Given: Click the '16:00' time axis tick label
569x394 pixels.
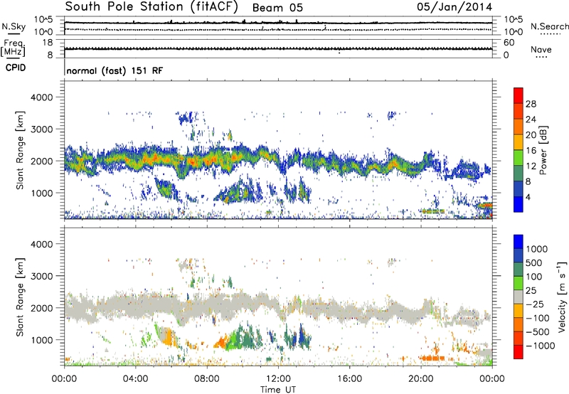Looking at the screenshot, I should (x=349, y=379).
